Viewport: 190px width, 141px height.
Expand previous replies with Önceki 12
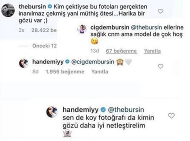point(44,46)
